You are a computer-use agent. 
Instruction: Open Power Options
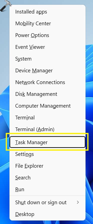coord(47,35)
